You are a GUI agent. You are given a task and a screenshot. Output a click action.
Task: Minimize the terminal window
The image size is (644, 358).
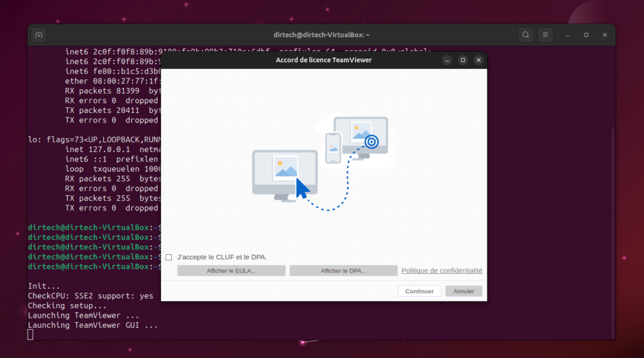click(568, 35)
